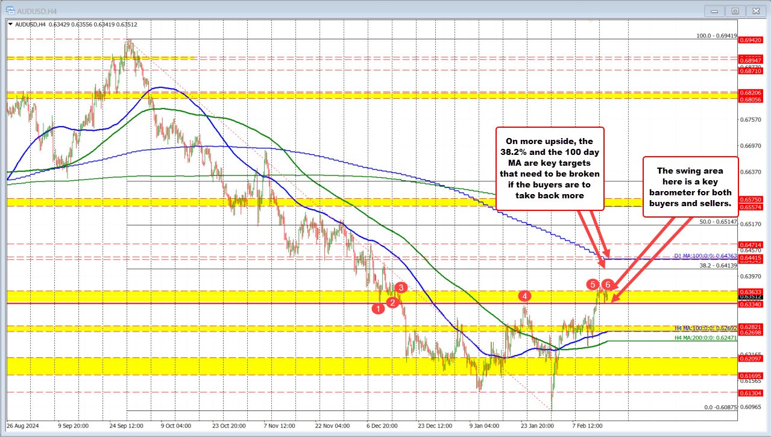Click the 0.61304 red price tag
This screenshot has height=437, width=771.
(x=751, y=392)
